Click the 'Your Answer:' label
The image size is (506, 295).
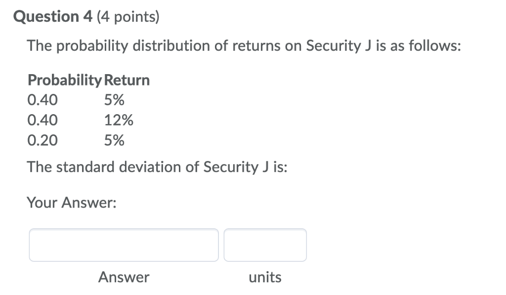pyautogui.click(x=72, y=203)
